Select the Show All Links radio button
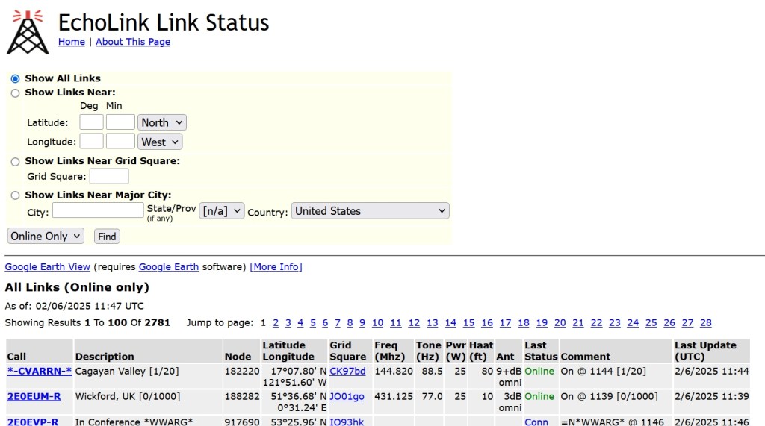 point(16,78)
